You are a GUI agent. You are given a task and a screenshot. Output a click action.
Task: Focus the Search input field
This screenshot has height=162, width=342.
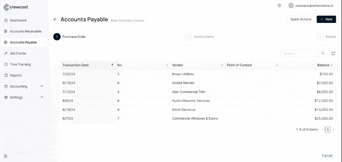point(300,53)
